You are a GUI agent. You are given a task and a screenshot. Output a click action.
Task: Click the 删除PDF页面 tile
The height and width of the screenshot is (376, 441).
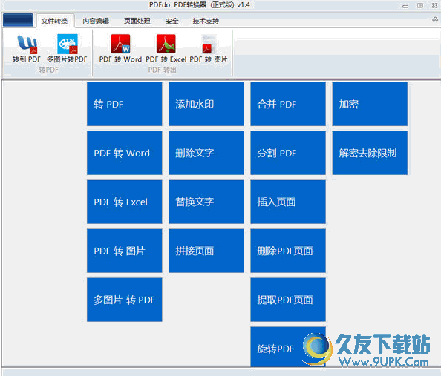point(288,251)
